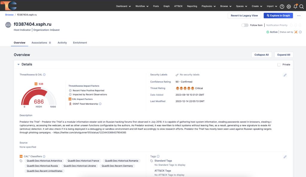Screen dimensions: 306x177
Task: Click Revert to Legacy View button
Action: (x=244, y=16)
